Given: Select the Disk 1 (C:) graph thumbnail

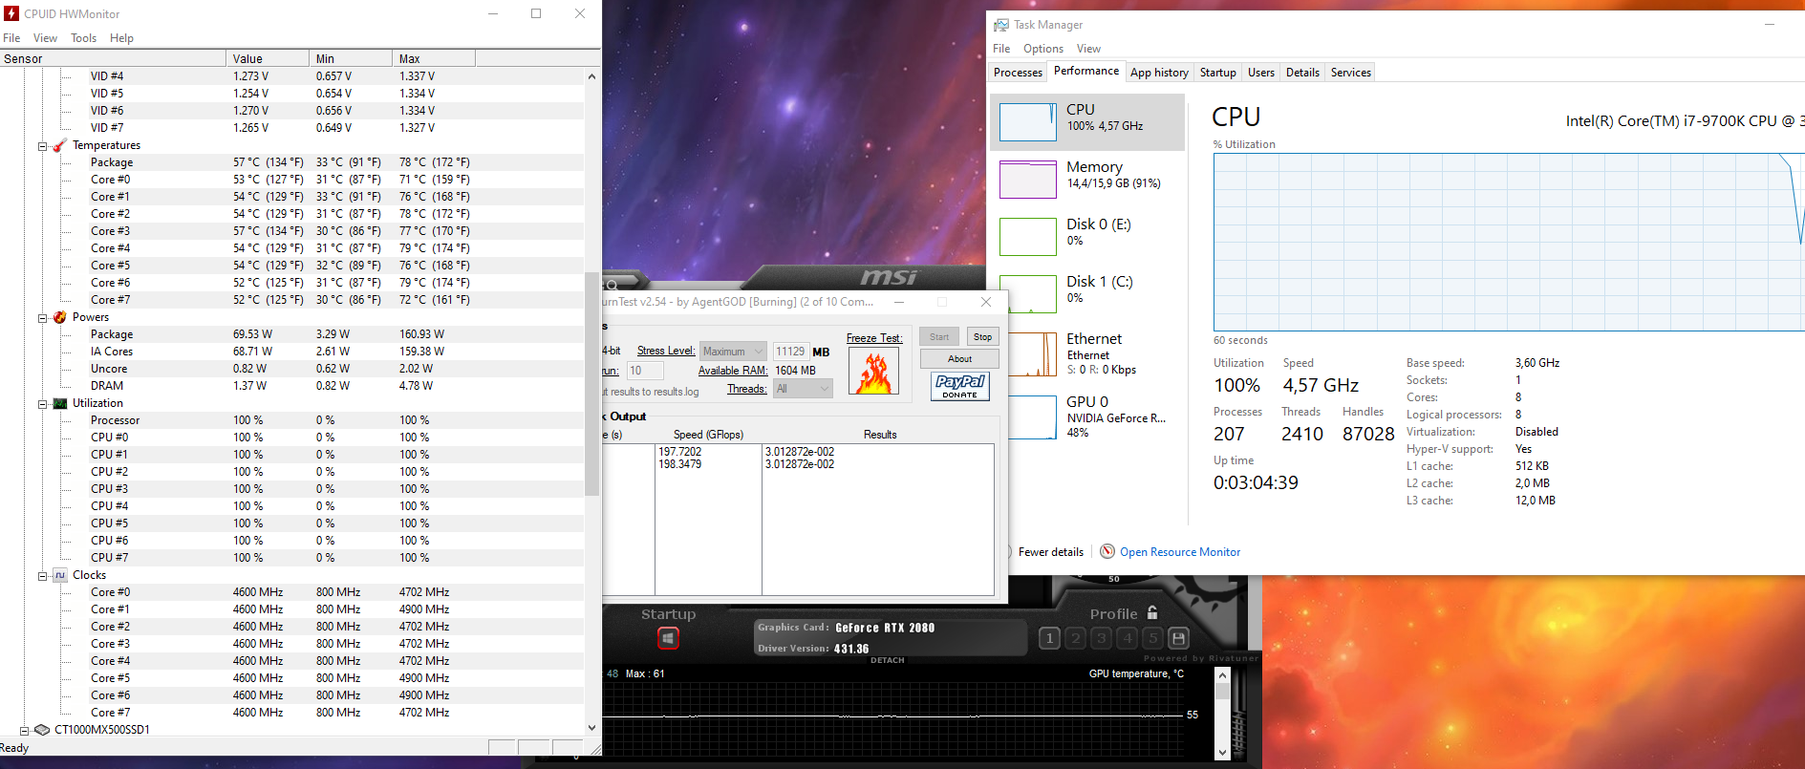Looking at the screenshot, I should click(x=1028, y=294).
